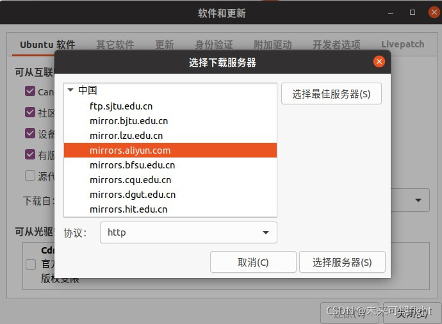This screenshot has height=324, width=442.
Task: Switch to the 附加驱动 tab
Action: [x=273, y=45]
